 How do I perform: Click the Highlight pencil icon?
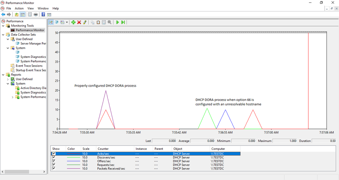click(x=85, y=22)
